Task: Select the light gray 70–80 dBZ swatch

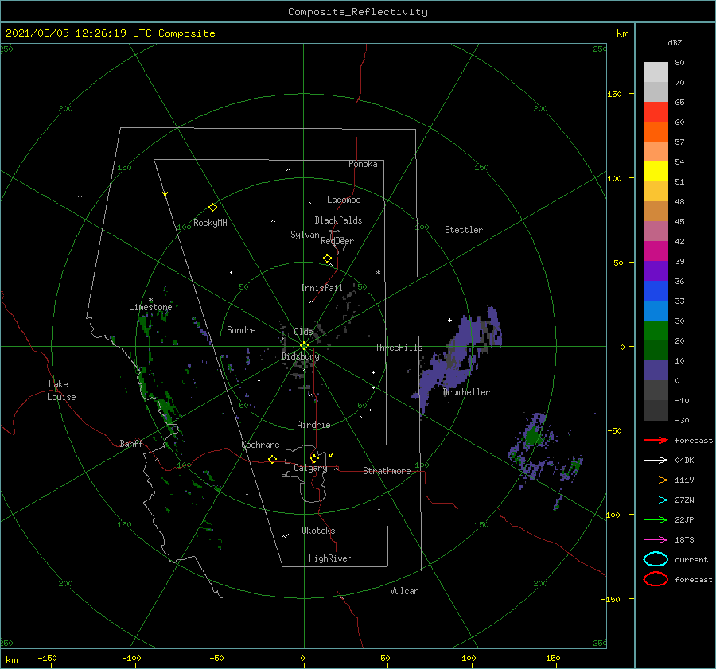Action: (x=656, y=72)
